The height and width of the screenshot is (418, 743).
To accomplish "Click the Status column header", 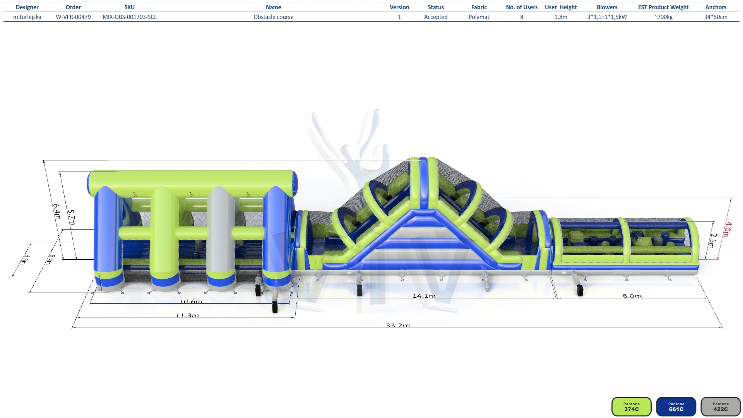I will pyautogui.click(x=436, y=7).
